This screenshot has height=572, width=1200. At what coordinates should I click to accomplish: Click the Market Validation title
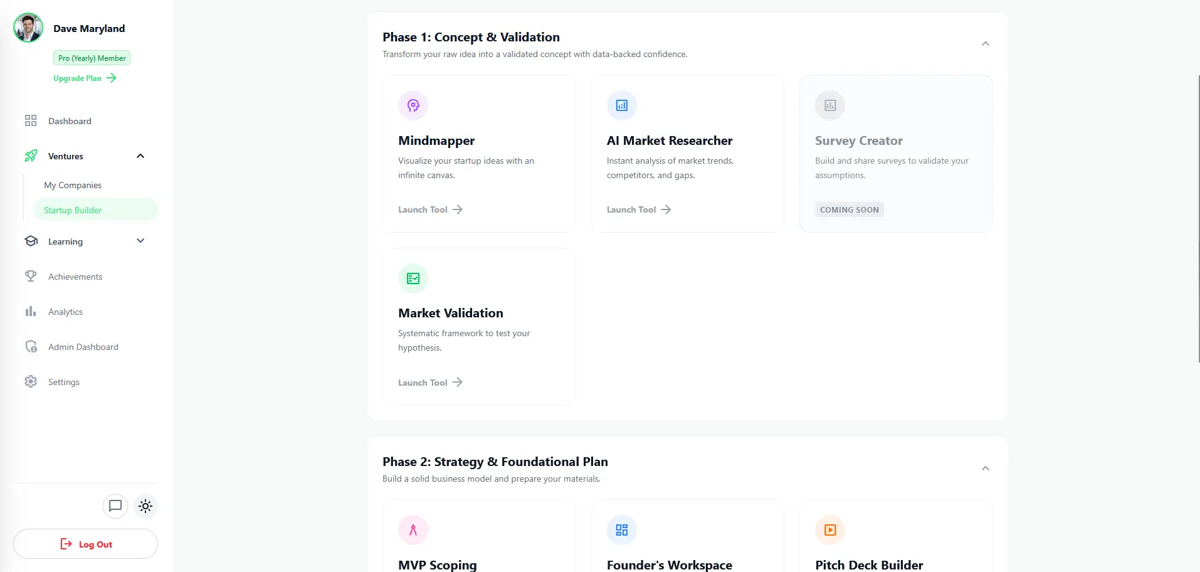(x=451, y=313)
